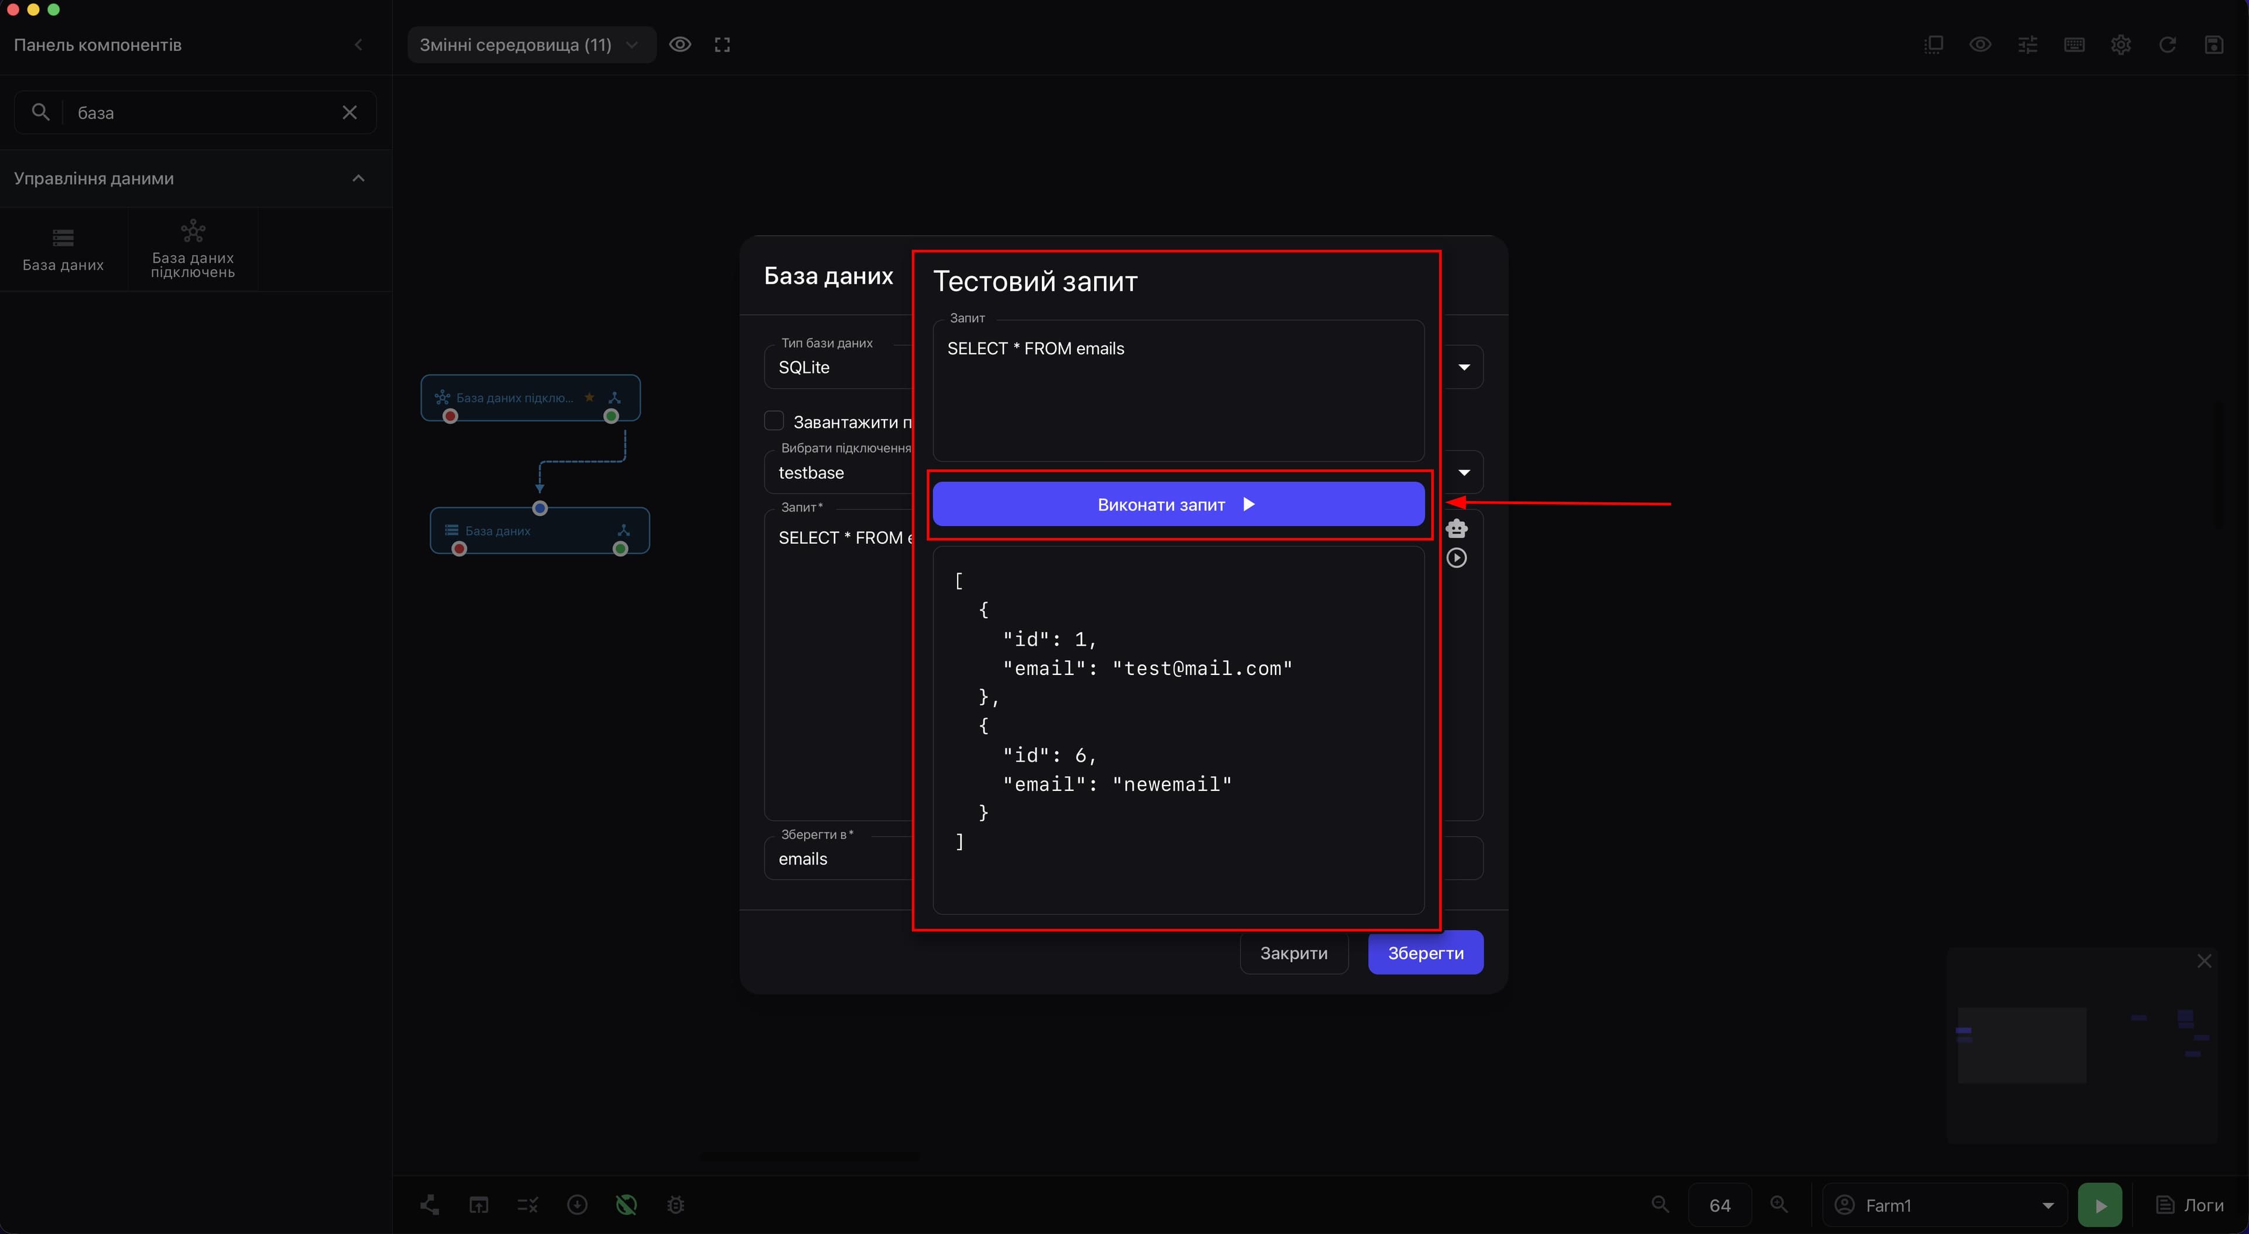
Task: Toggle the Завантажити checkbox
Action: click(x=774, y=421)
